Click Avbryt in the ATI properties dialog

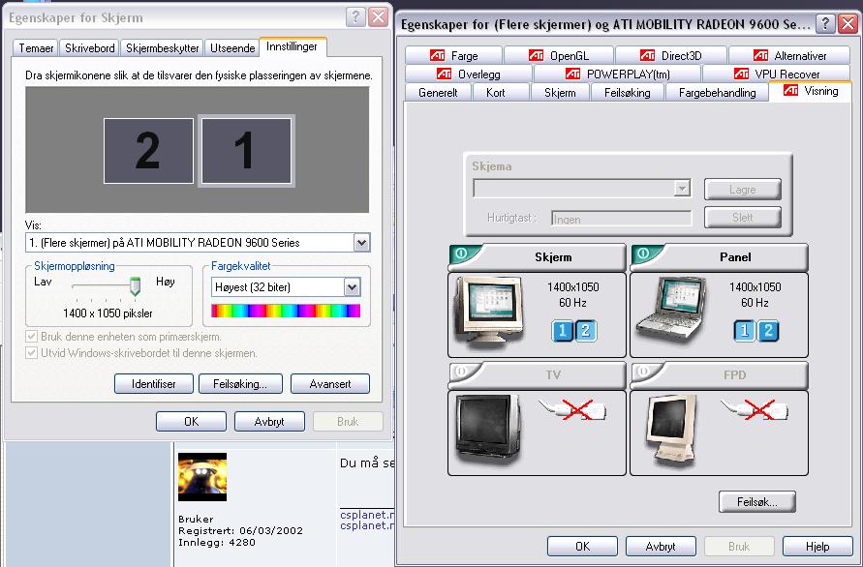[x=661, y=546]
